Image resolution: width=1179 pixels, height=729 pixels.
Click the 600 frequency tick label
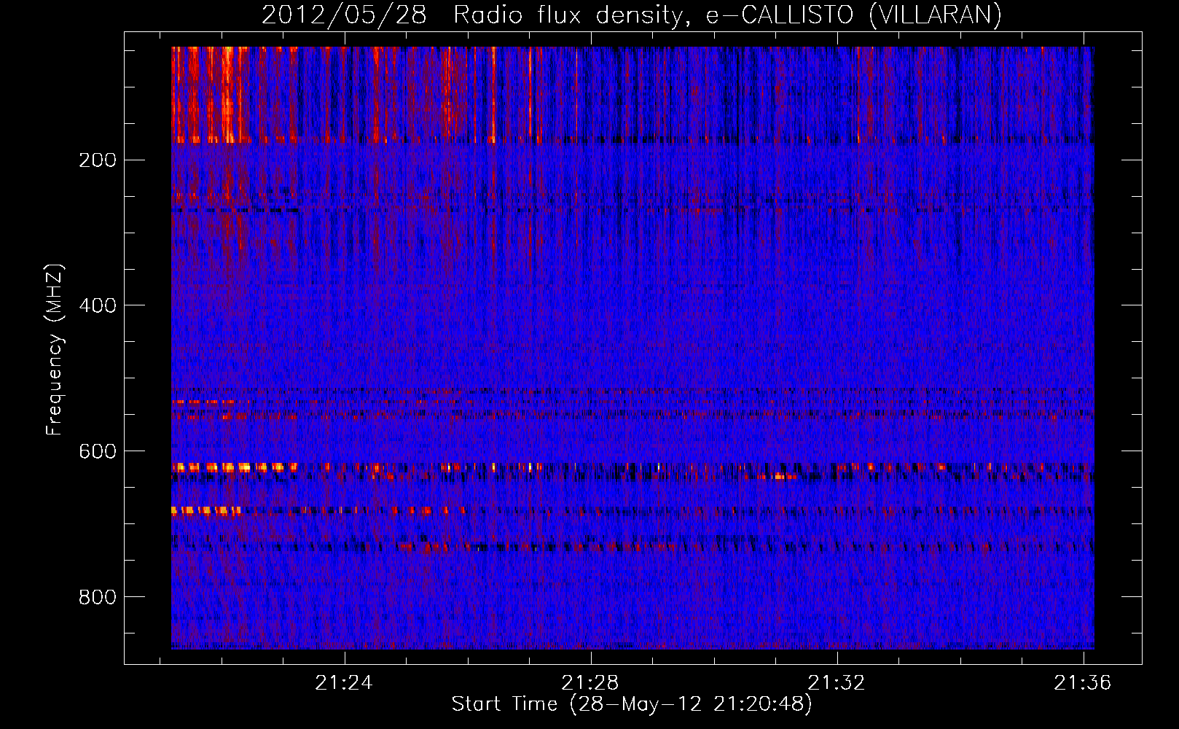pyautogui.click(x=98, y=451)
